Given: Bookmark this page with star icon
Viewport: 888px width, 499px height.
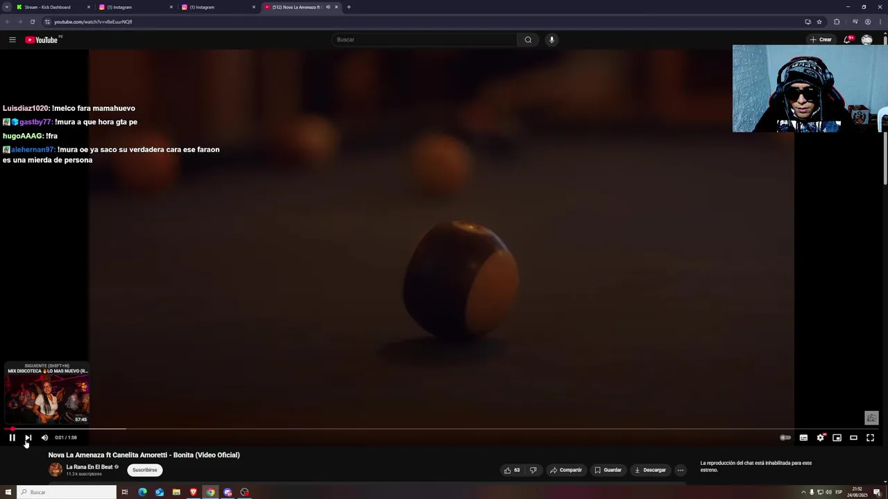Looking at the screenshot, I should [x=819, y=21].
